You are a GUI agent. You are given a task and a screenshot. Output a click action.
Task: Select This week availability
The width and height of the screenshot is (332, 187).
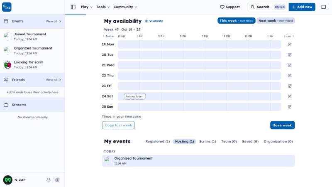[236, 20]
